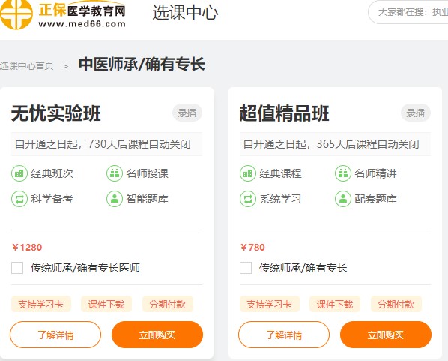Click the 正保医学教育网 logo

tap(63, 14)
